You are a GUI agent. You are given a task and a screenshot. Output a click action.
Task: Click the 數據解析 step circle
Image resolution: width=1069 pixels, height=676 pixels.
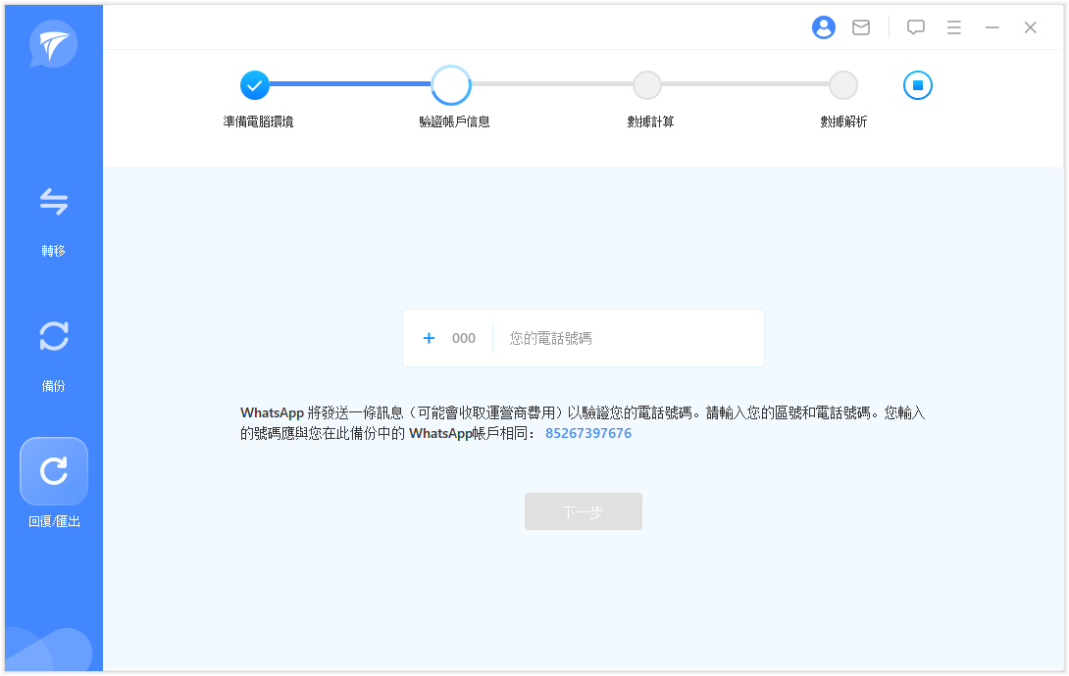click(843, 85)
